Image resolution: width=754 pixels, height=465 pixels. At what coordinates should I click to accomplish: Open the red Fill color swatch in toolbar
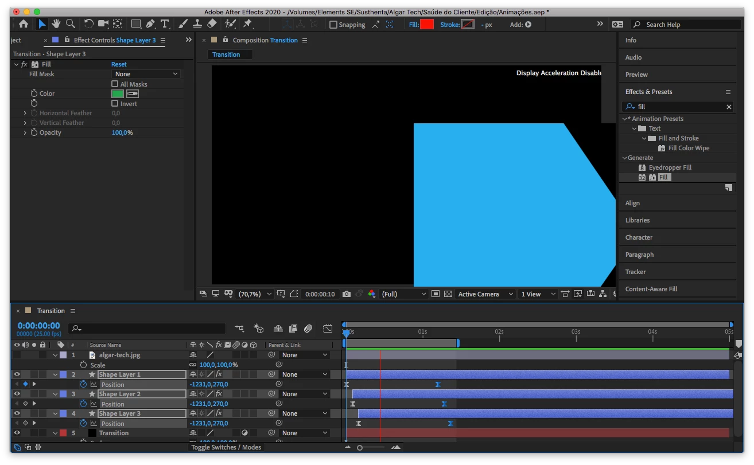point(427,24)
